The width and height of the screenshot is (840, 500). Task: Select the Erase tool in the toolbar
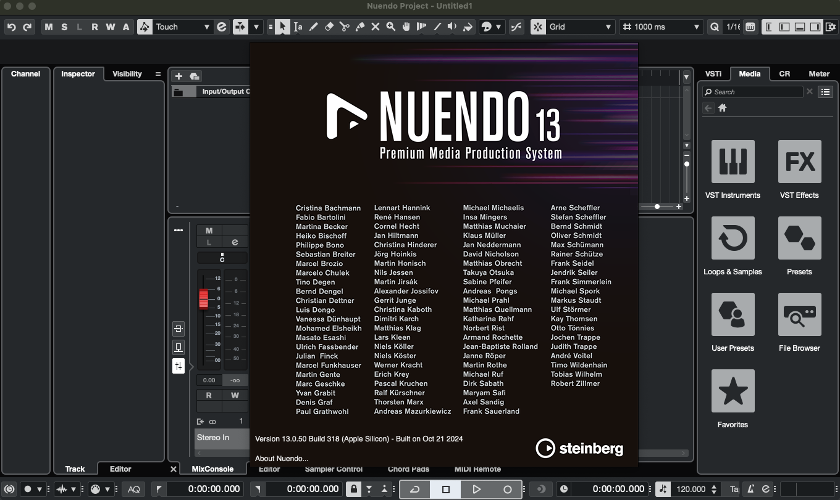coord(329,27)
